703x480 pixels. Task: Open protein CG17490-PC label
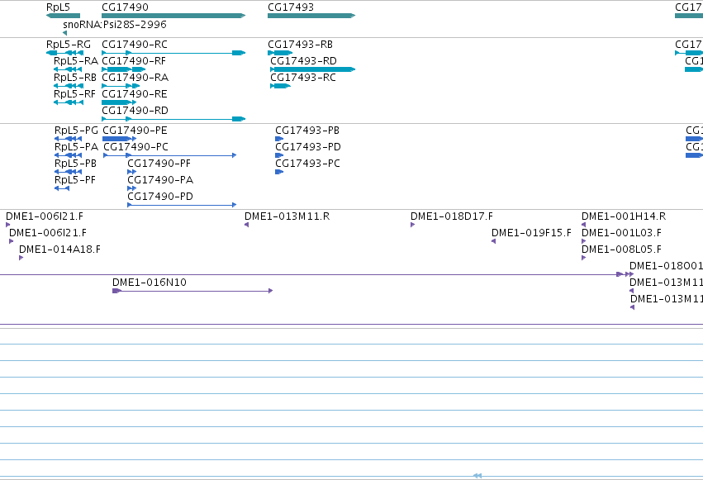pyautogui.click(x=135, y=147)
